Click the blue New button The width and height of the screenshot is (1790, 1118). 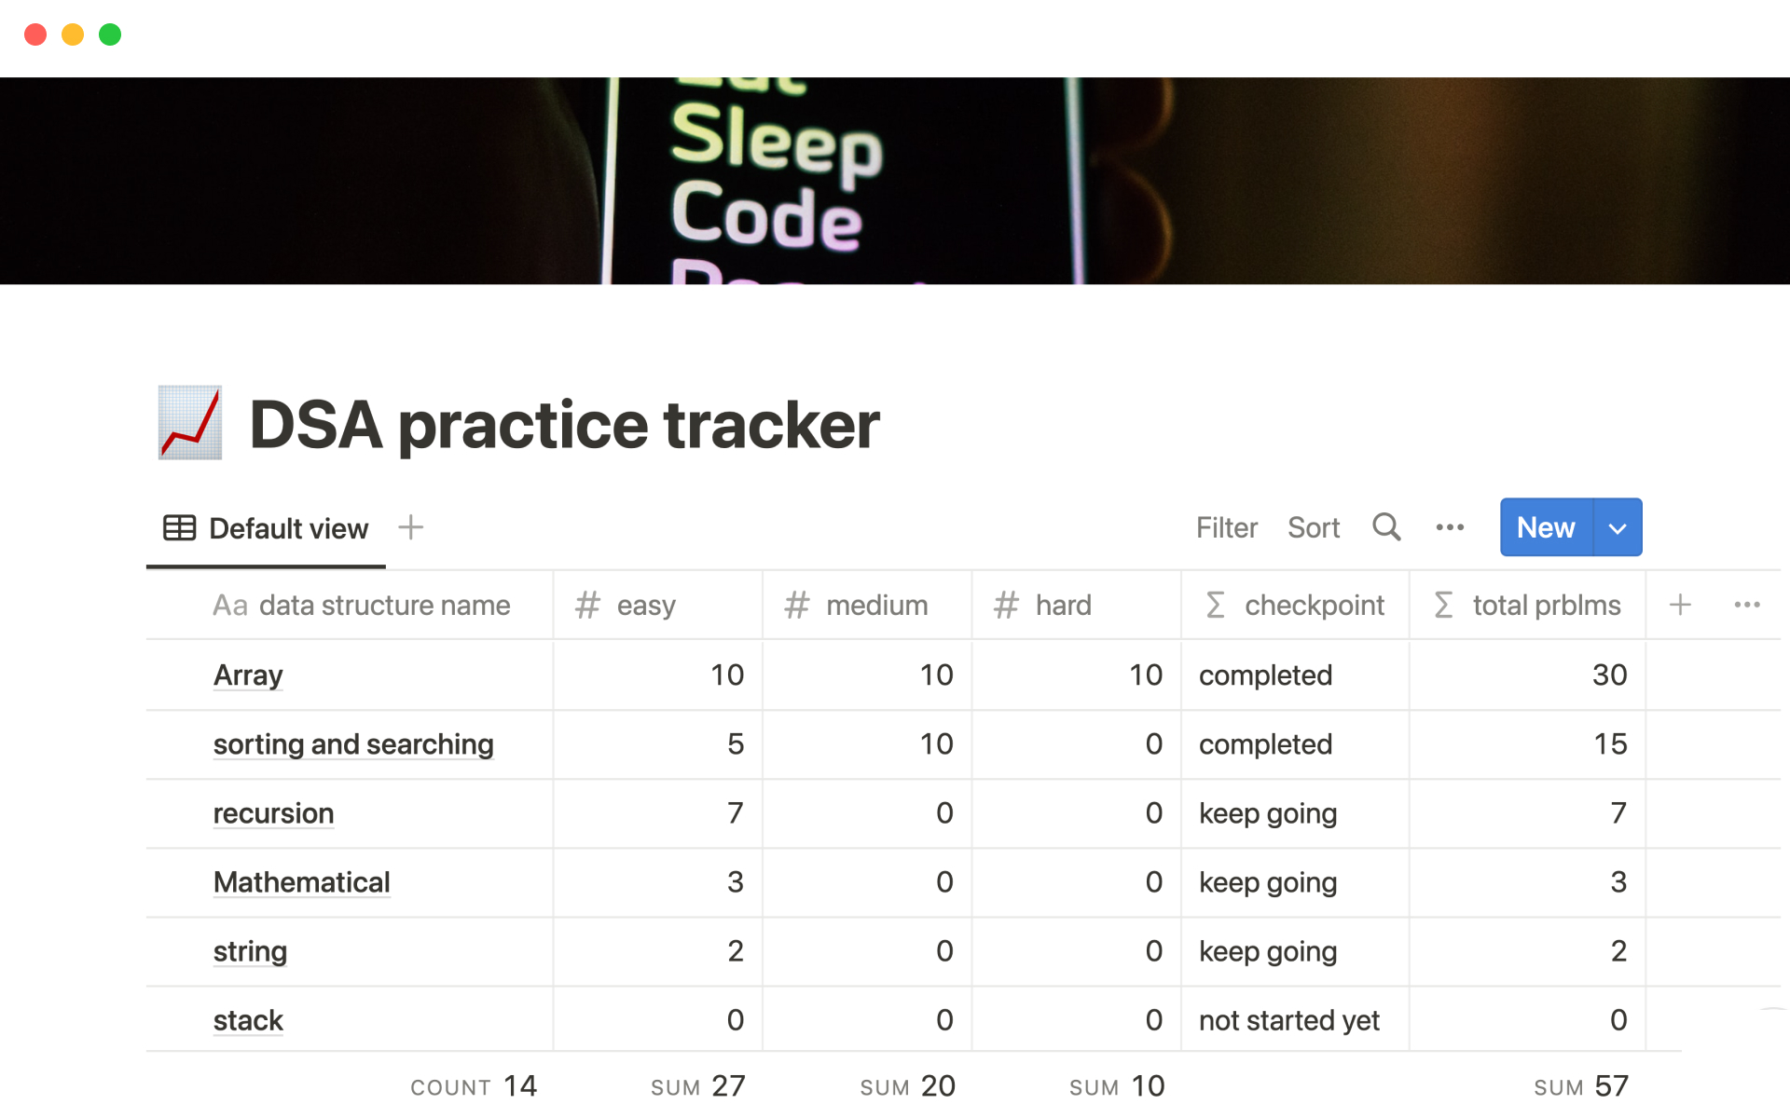click(1546, 527)
